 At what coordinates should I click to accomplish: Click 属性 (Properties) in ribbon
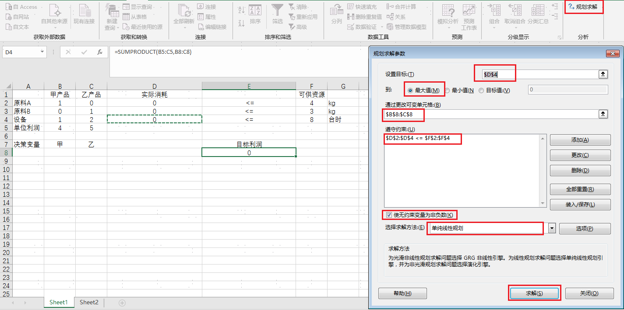(x=206, y=17)
